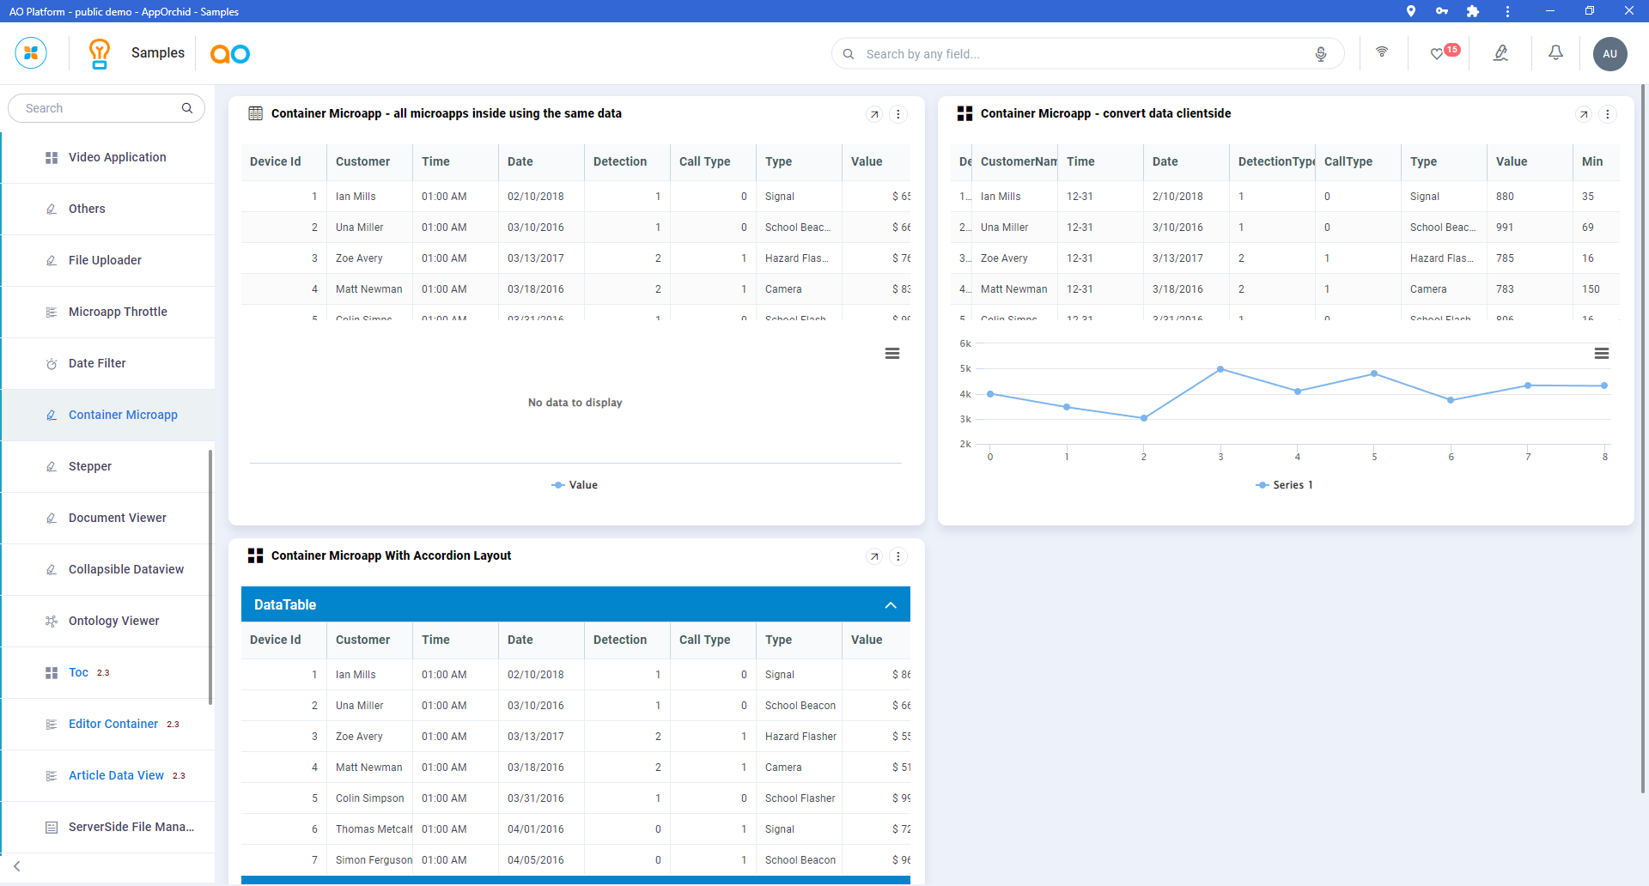Collapse the left sidebar with chevron
1649x886 pixels.
[17, 866]
